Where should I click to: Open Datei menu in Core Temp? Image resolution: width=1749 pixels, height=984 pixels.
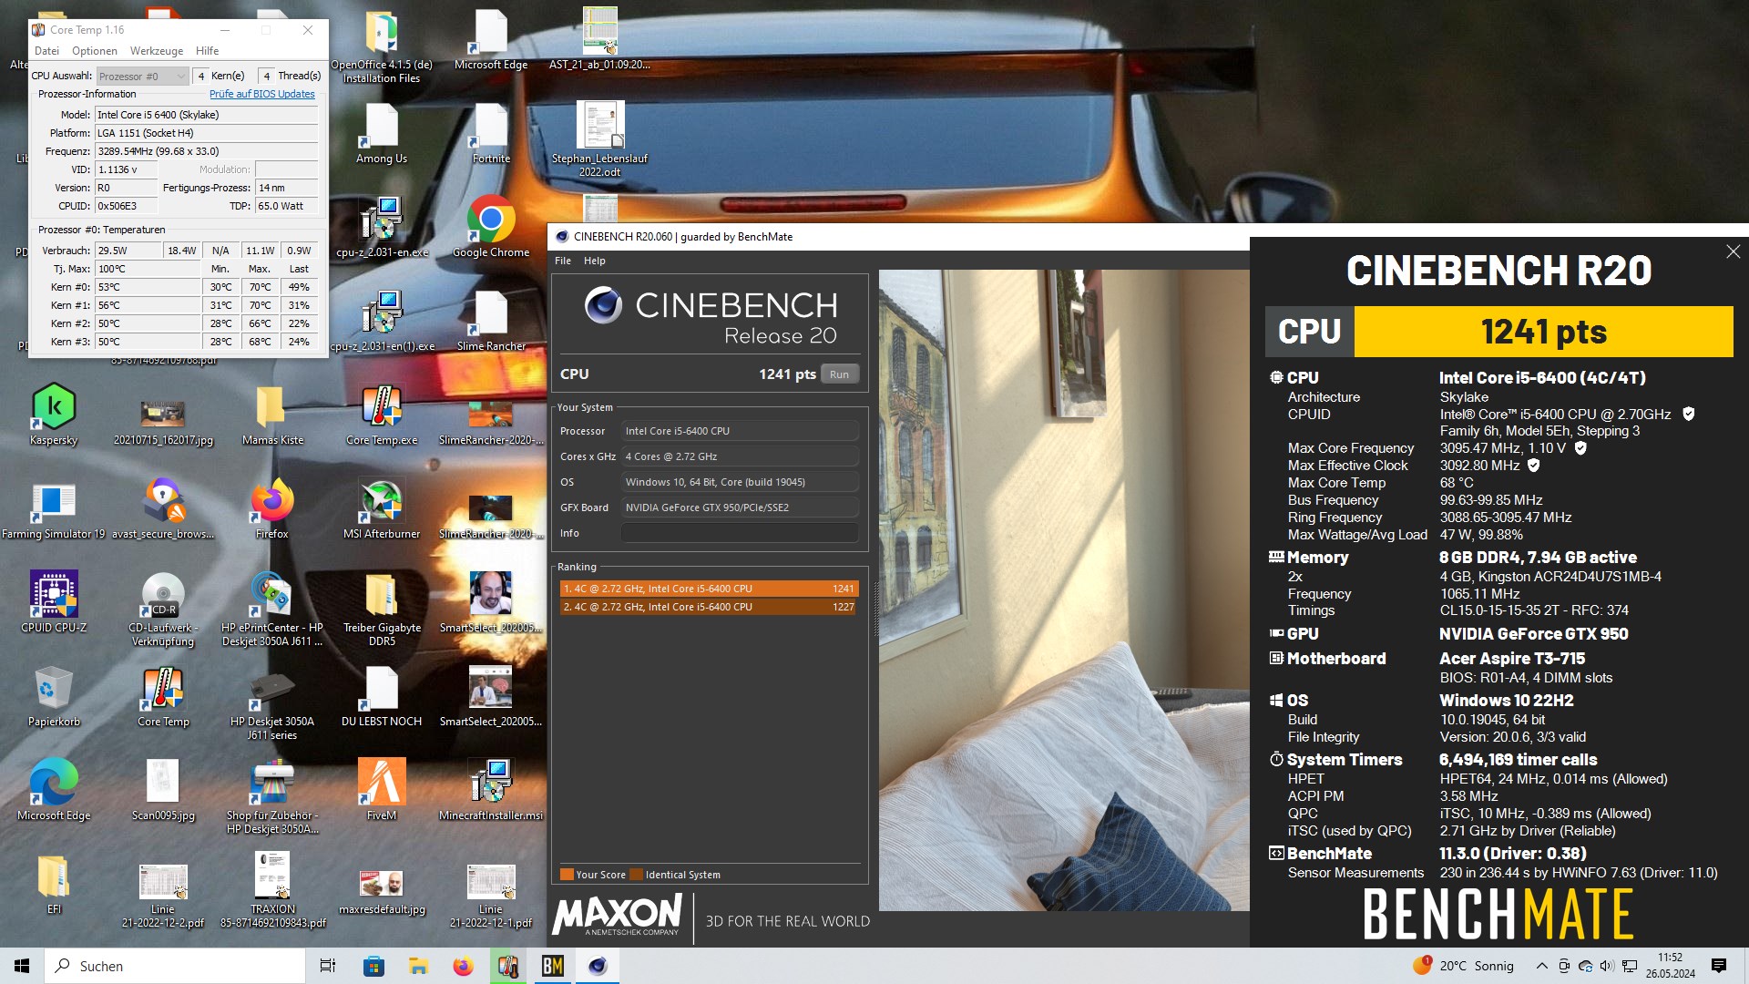coord(46,51)
